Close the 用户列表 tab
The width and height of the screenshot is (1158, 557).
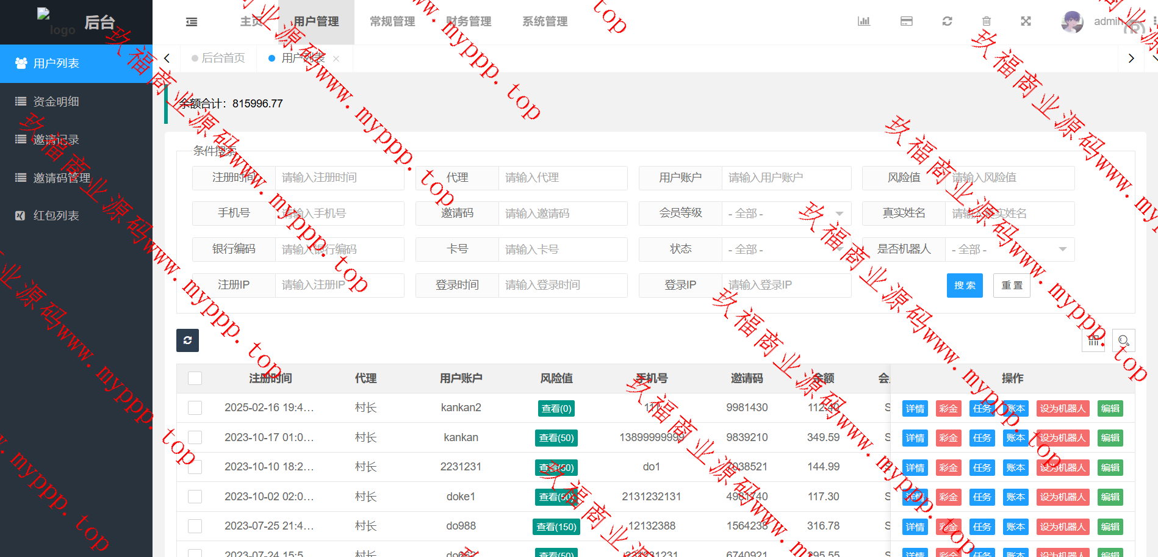point(336,59)
